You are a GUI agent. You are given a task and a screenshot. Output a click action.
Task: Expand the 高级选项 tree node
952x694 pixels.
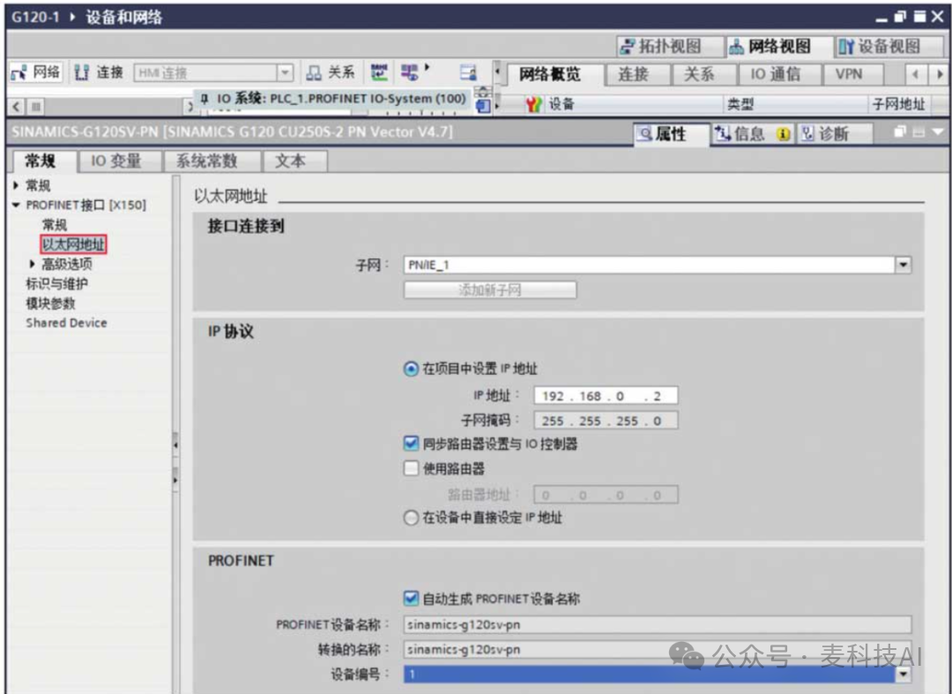tap(33, 265)
